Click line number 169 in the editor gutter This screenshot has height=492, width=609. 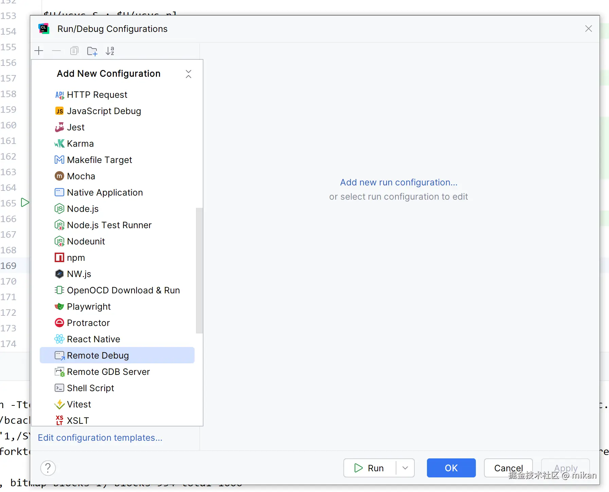click(8, 266)
